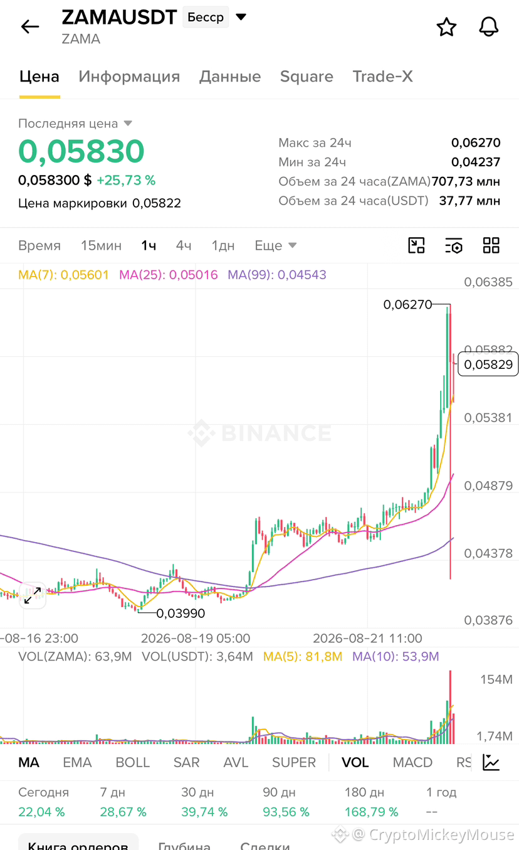The width and height of the screenshot is (519, 850).
Task: Select the 1ч timeframe
Action: tap(149, 245)
